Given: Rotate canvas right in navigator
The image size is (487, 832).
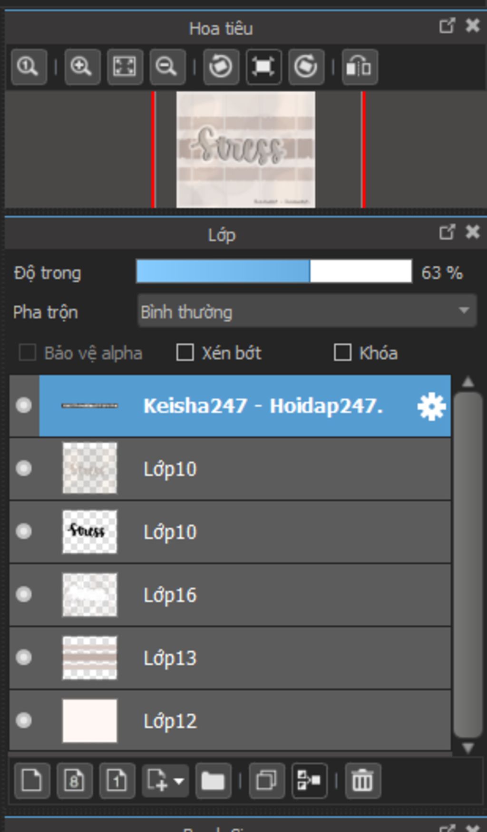Looking at the screenshot, I should tap(306, 67).
